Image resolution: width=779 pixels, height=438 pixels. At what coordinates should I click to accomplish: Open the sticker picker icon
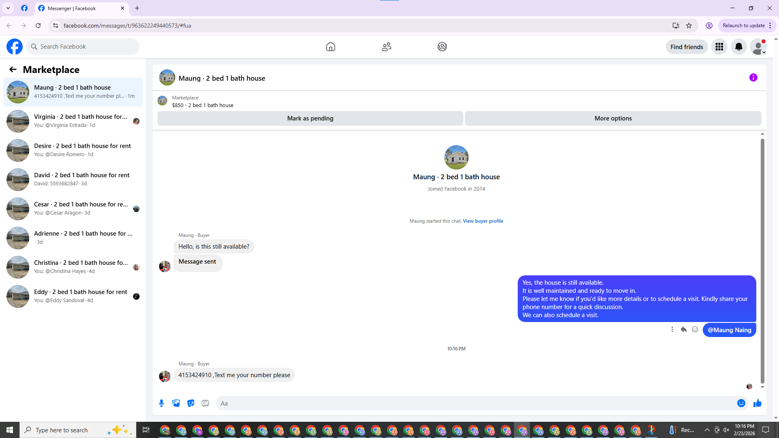click(191, 403)
